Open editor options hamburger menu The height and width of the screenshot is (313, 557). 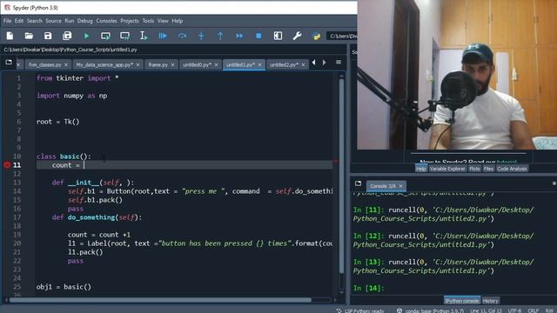click(339, 63)
